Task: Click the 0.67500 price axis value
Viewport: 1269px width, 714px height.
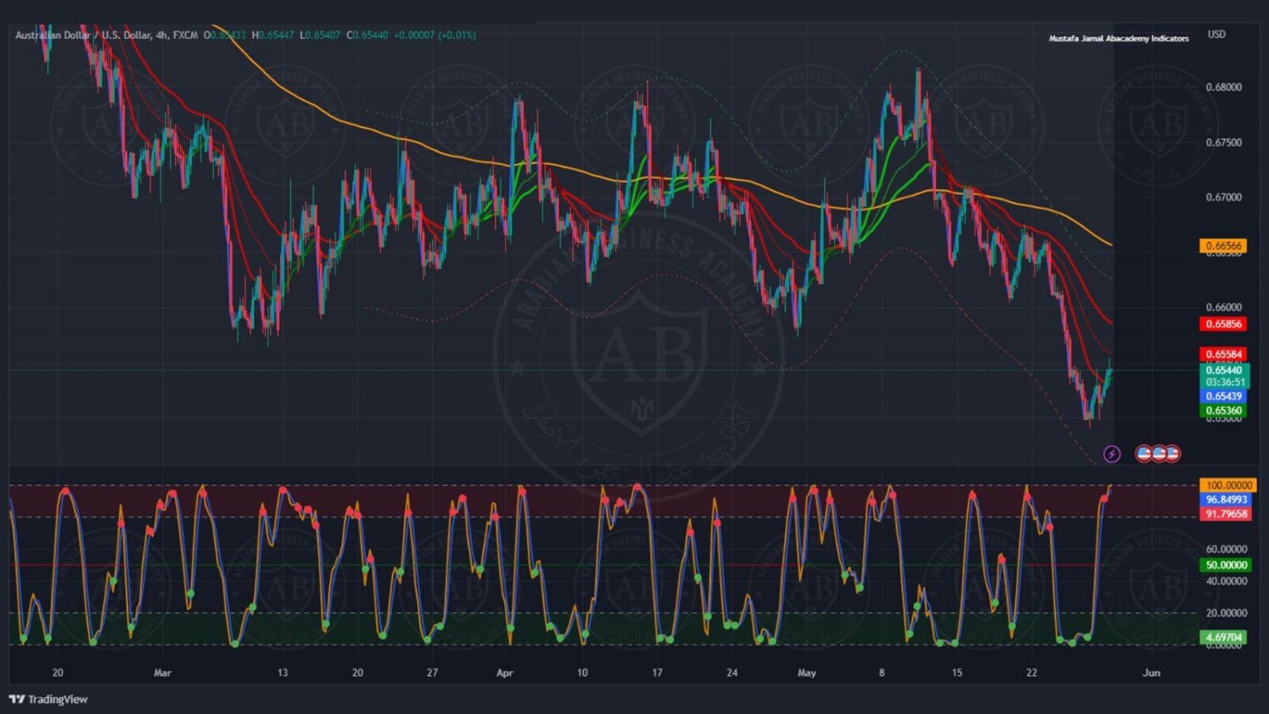Action: (x=1223, y=142)
